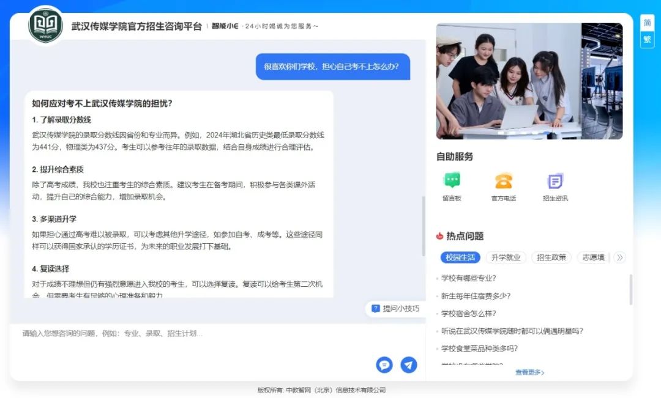Switch to the 招生政策 tab
This screenshot has height=398, width=661.
(551, 257)
